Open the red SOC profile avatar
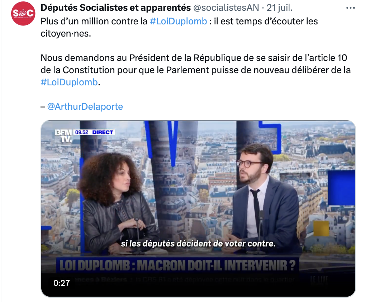Image resolution: width=365 pixels, height=302 pixels. 23,14
